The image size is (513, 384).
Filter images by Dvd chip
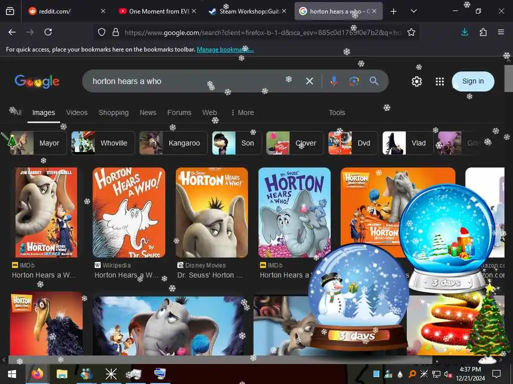(x=353, y=143)
